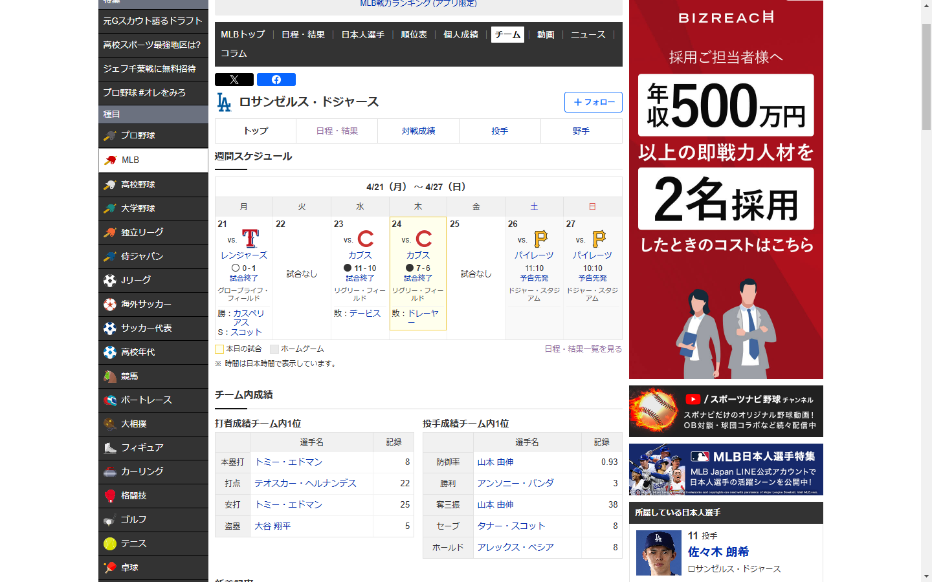Open the 海外サッカー ball icon
This screenshot has width=932, height=582.
pyautogui.click(x=110, y=305)
